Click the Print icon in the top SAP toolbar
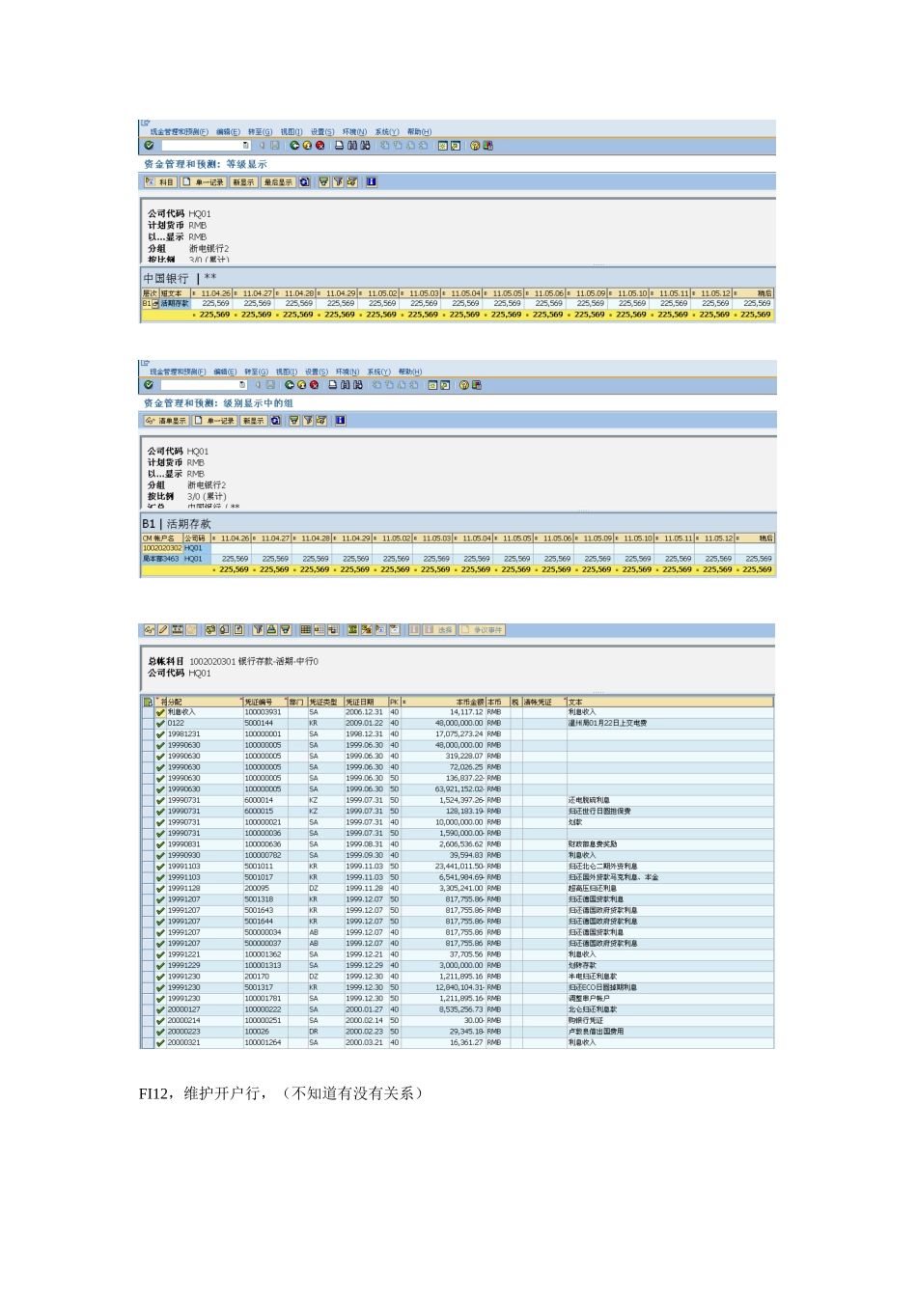This screenshot has width=917, height=1297. [340, 146]
